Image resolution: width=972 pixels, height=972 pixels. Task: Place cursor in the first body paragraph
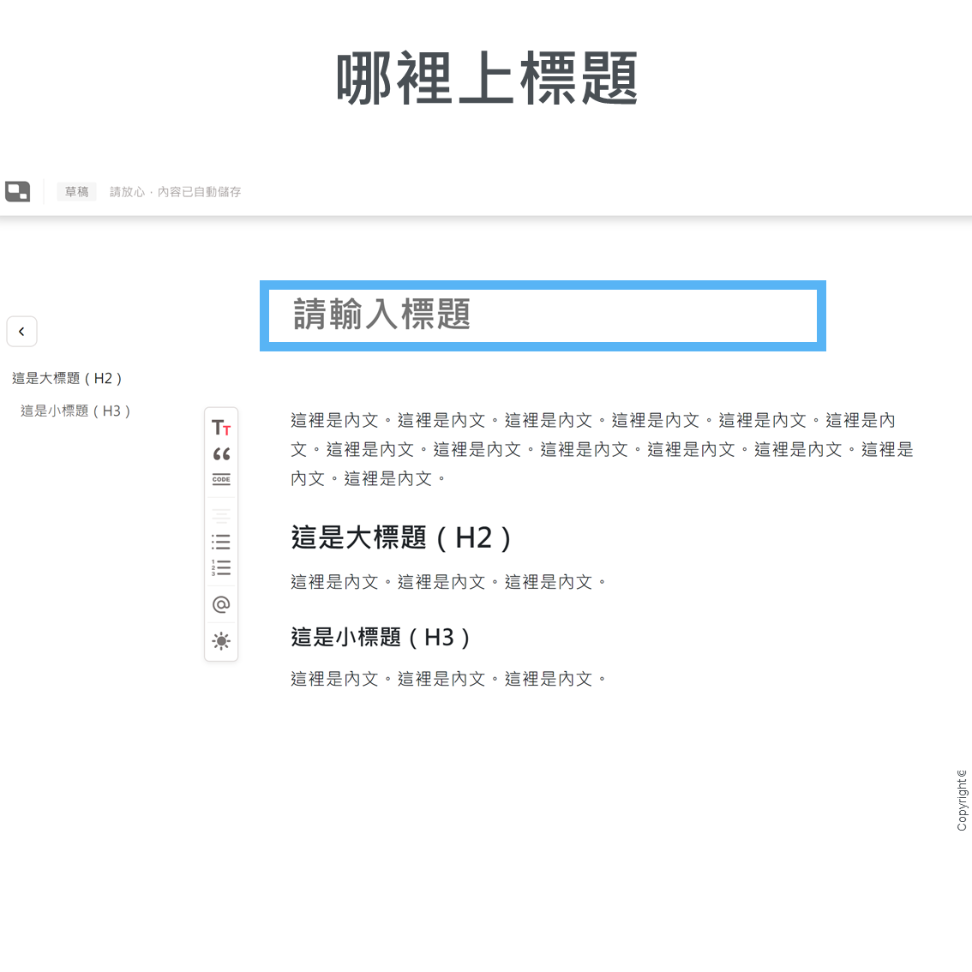click(600, 449)
